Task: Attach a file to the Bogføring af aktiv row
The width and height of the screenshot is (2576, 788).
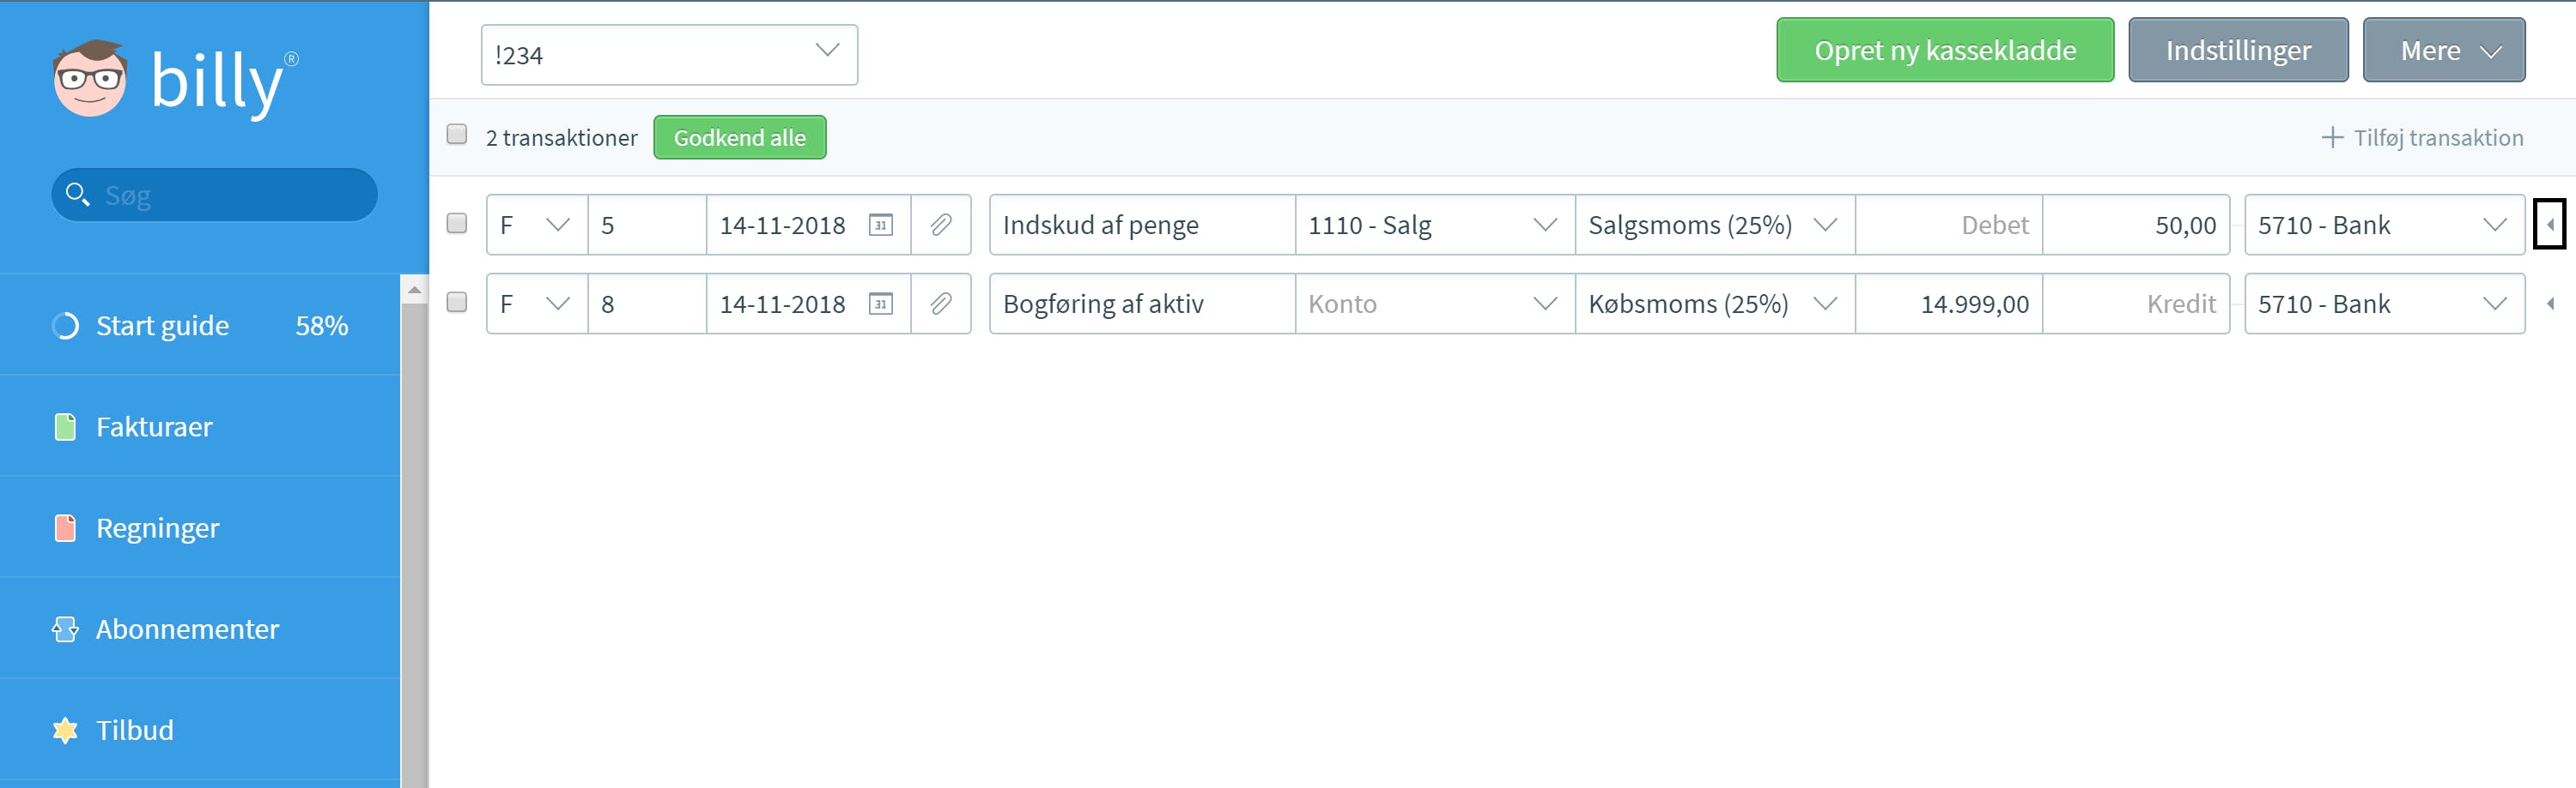Action: point(940,304)
